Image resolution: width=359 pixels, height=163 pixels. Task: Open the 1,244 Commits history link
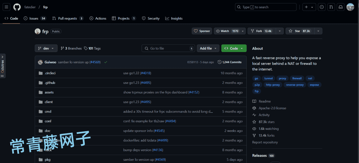click(x=229, y=62)
